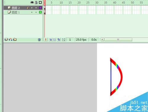Click the padlock column header icon

click(x=36, y=2)
